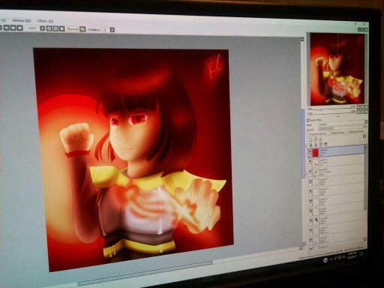Click the selection display button beside Normal
The width and height of the screenshot is (384, 288).
point(82,29)
